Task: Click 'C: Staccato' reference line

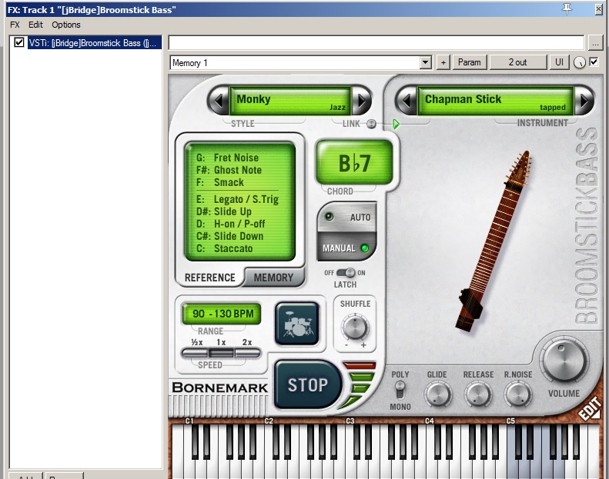Action: [225, 248]
